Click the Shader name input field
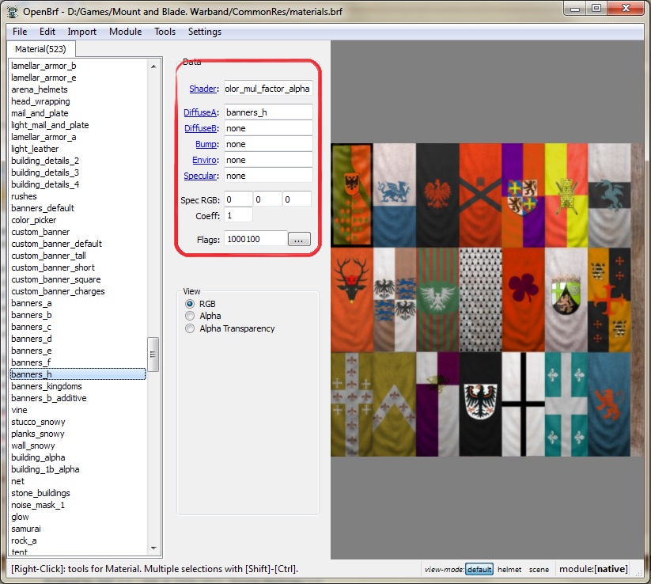Viewport: 651px width, 584px height. coord(268,89)
